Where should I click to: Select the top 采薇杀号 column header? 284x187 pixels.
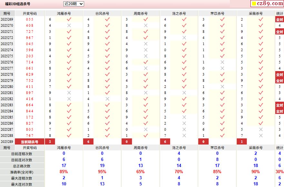click(x=256, y=14)
